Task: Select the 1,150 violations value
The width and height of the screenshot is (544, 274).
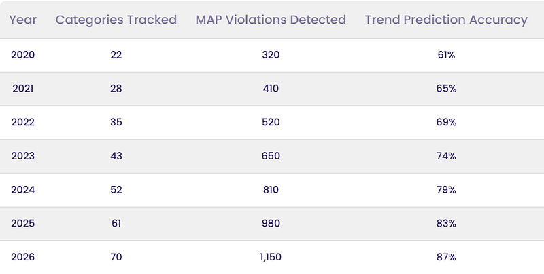Action: click(x=271, y=257)
